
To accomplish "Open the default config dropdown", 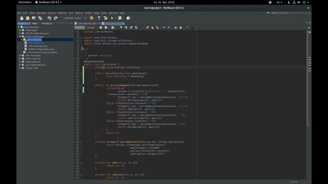I will click(x=75, y=18).
